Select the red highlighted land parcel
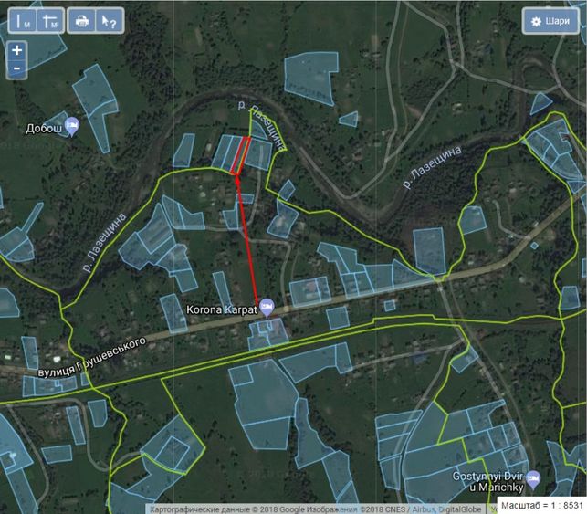Viewport: 587px width, 514px height. [240, 155]
